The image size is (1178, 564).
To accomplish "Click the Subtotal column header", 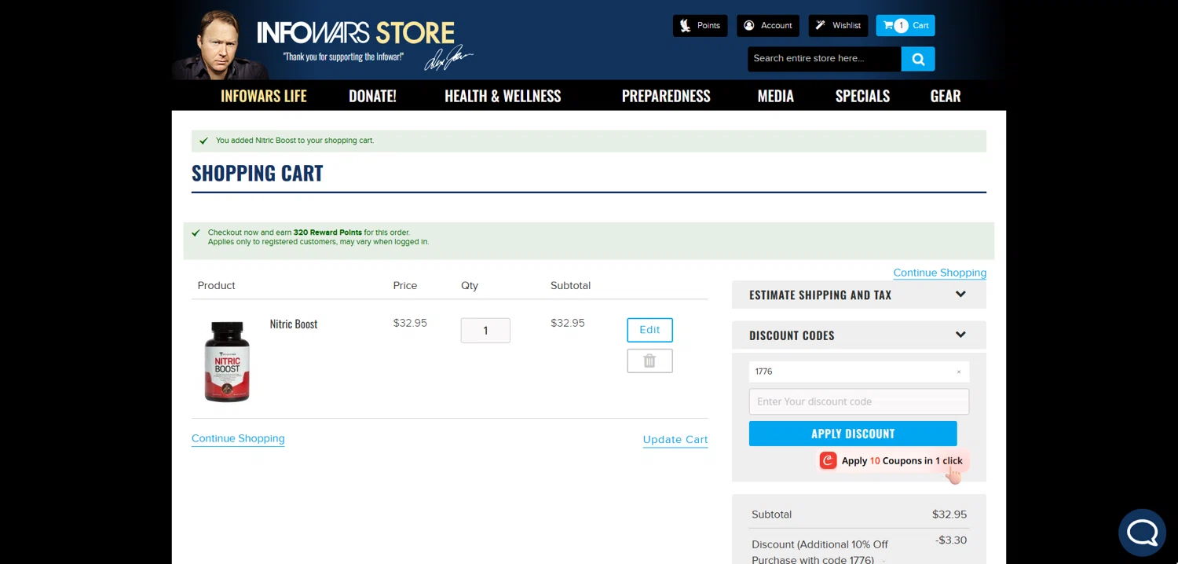I will [x=570, y=285].
